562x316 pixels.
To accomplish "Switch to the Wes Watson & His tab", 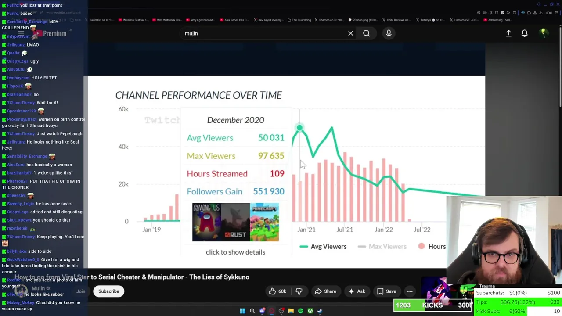I will (168, 20).
